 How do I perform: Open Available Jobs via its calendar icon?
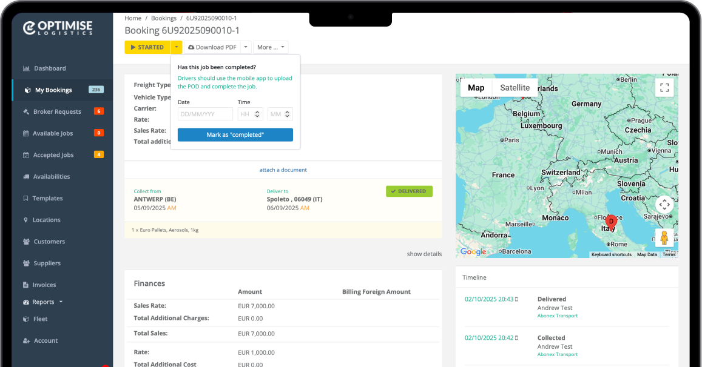pyautogui.click(x=27, y=133)
